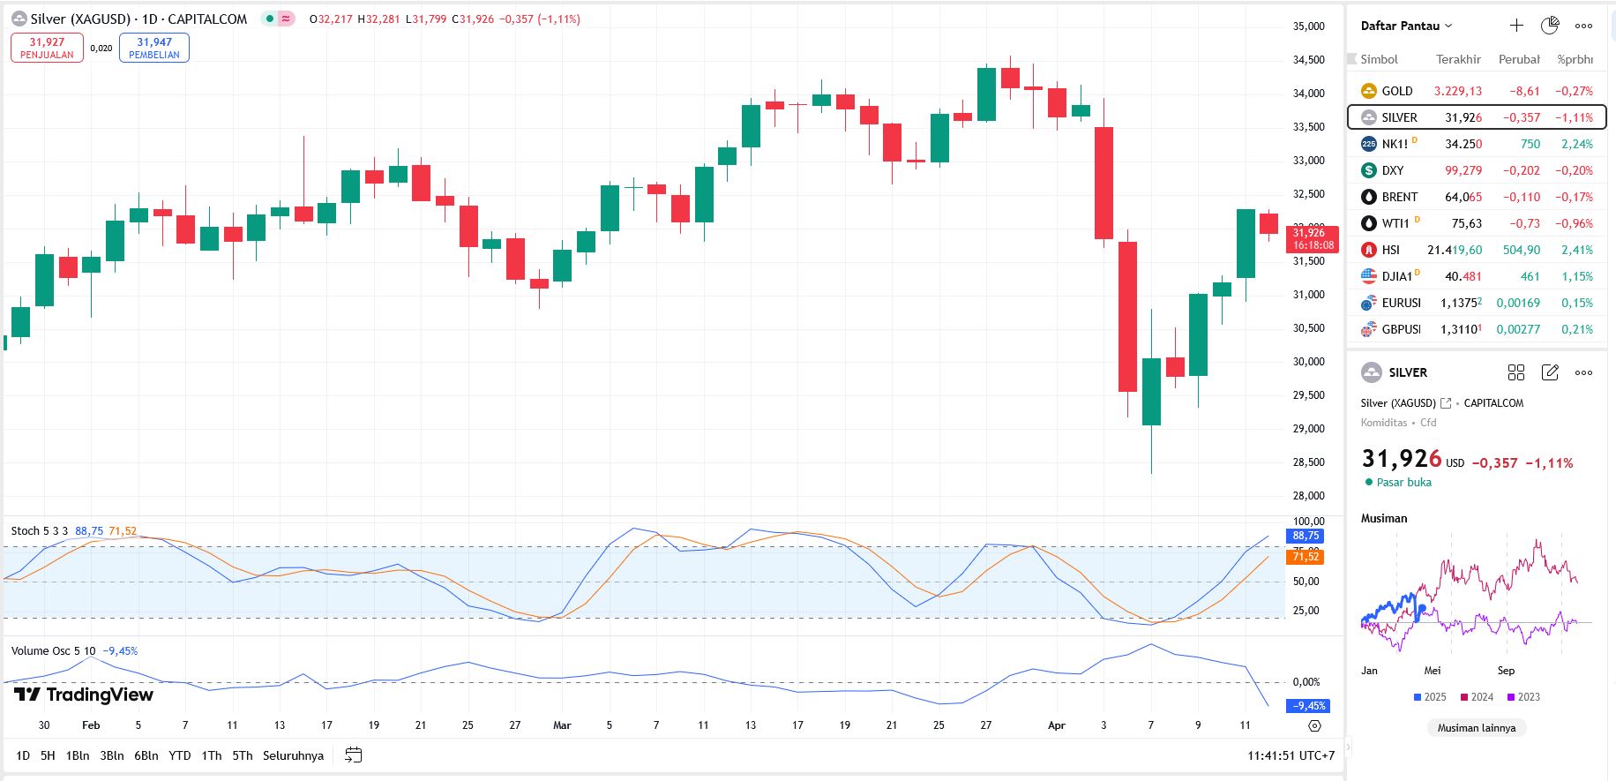Open watchlist three-dot options menu

tap(1584, 26)
